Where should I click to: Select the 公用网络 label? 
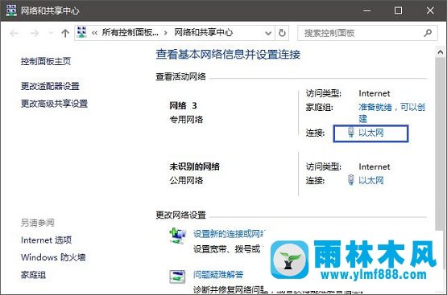point(186,180)
